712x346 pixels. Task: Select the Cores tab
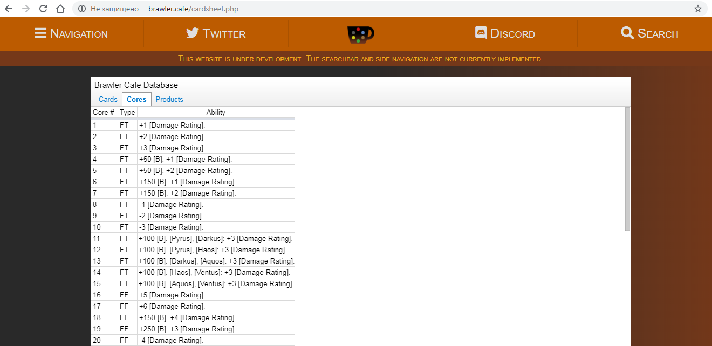coord(136,99)
